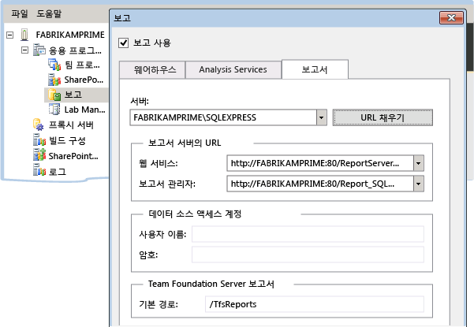Click the 팀 프로젝트 컬렉션 icon
The image size is (474, 327).
pyautogui.click(x=54, y=65)
